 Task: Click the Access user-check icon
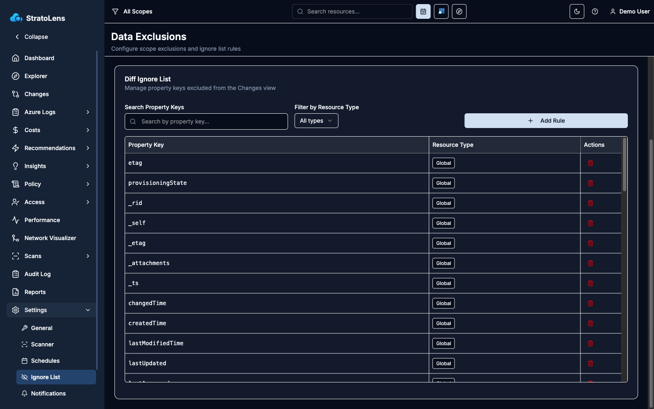coord(16,202)
